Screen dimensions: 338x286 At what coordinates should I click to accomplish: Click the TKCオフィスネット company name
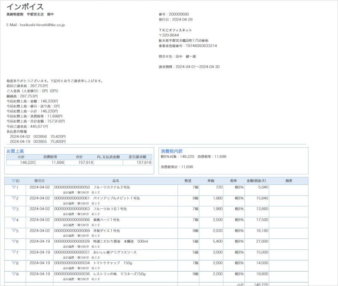pyautogui.click(x=175, y=30)
